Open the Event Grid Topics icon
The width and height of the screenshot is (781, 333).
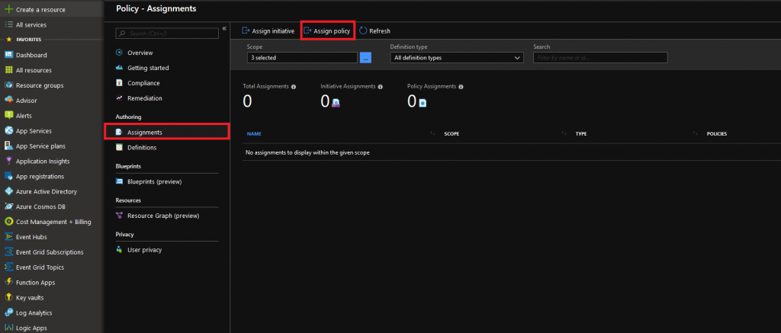pos(8,267)
